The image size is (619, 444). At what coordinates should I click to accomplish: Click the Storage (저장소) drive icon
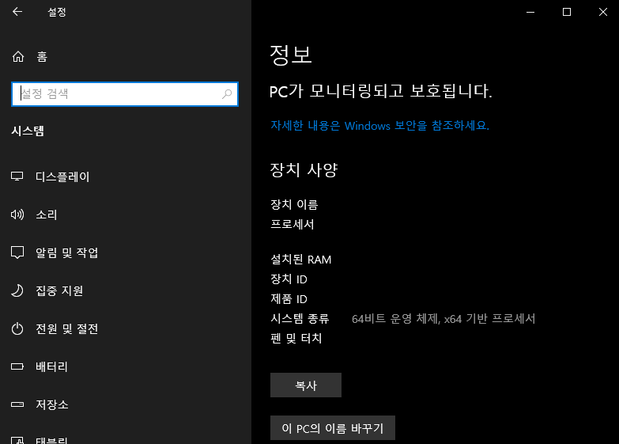[17, 404]
